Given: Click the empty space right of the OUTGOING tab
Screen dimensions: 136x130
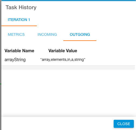Looking at the screenshot, I should pyautogui.click(x=116, y=34).
